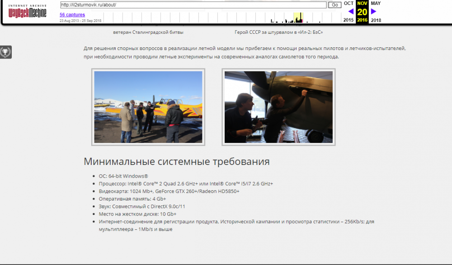Click the Go button
Viewport: 452px width, 265px height.
pyautogui.click(x=334, y=5)
